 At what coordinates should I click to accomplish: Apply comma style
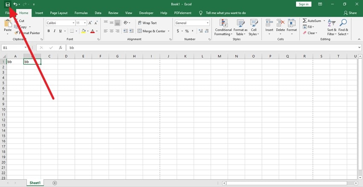[x=193, y=31]
